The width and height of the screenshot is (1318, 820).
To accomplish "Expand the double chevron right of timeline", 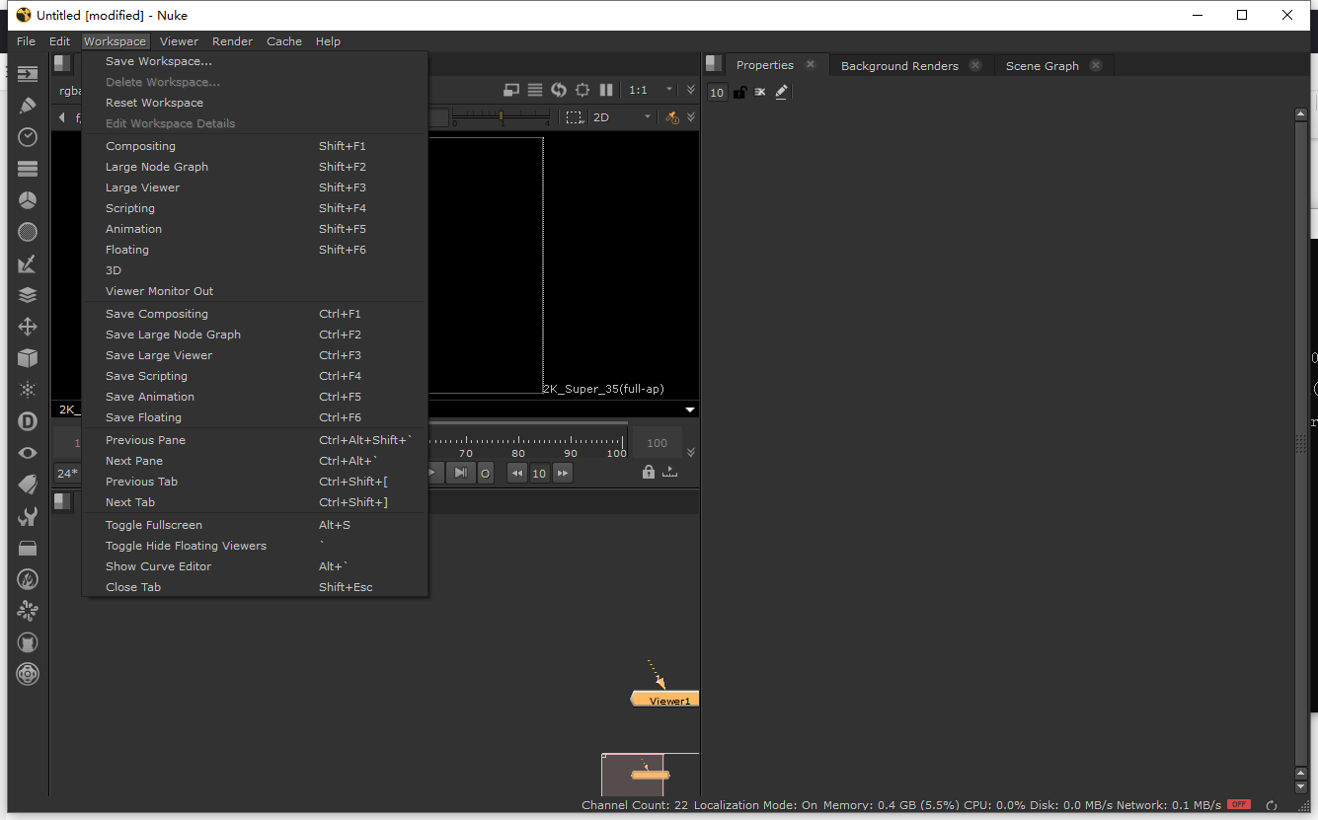I will [x=691, y=453].
